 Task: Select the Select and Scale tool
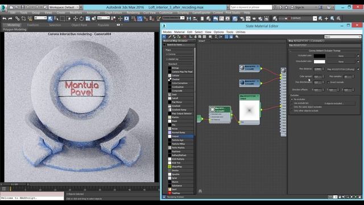pyautogui.click(x=88, y=18)
